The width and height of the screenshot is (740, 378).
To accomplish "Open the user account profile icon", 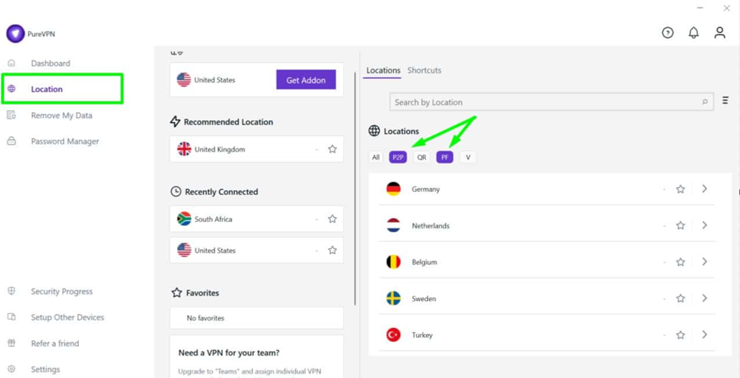I will pyautogui.click(x=720, y=33).
